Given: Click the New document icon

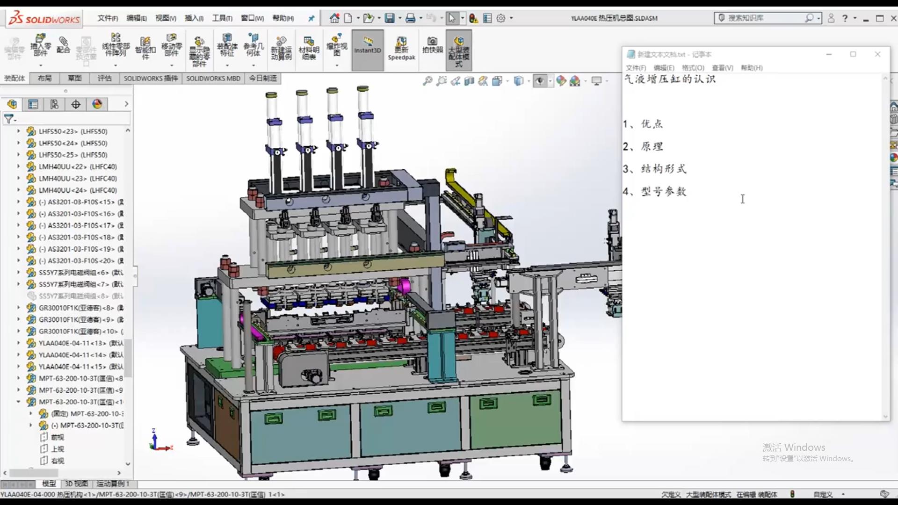Looking at the screenshot, I should coord(348,18).
